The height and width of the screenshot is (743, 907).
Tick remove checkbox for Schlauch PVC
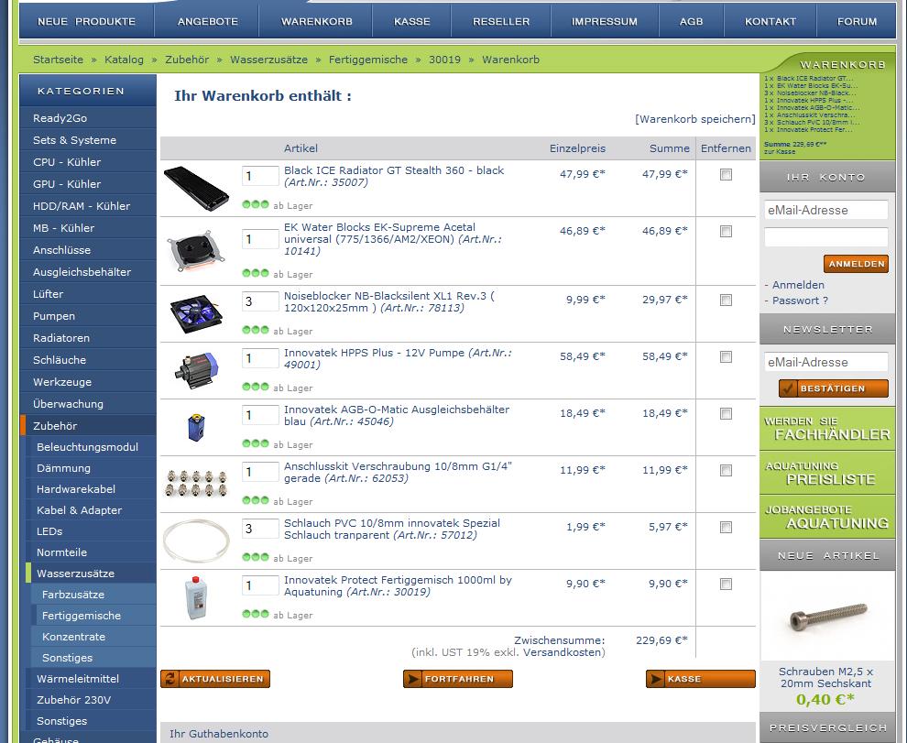pos(726,527)
